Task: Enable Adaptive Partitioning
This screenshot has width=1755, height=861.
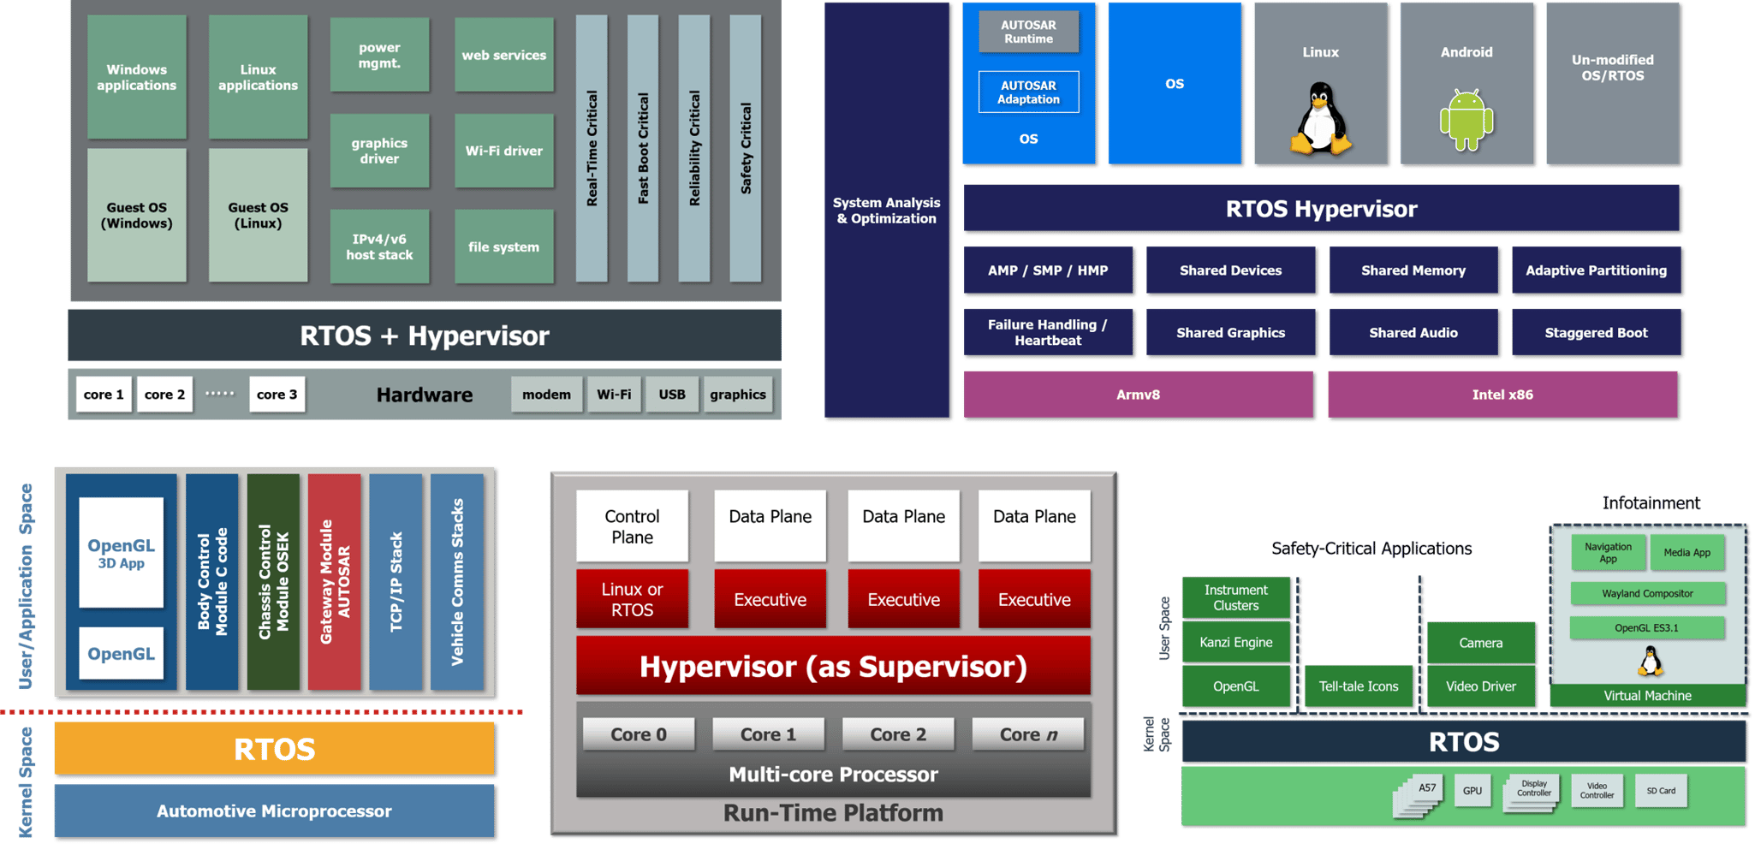Action: (x=1597, y=270)
